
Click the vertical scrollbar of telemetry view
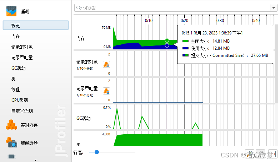276,64
